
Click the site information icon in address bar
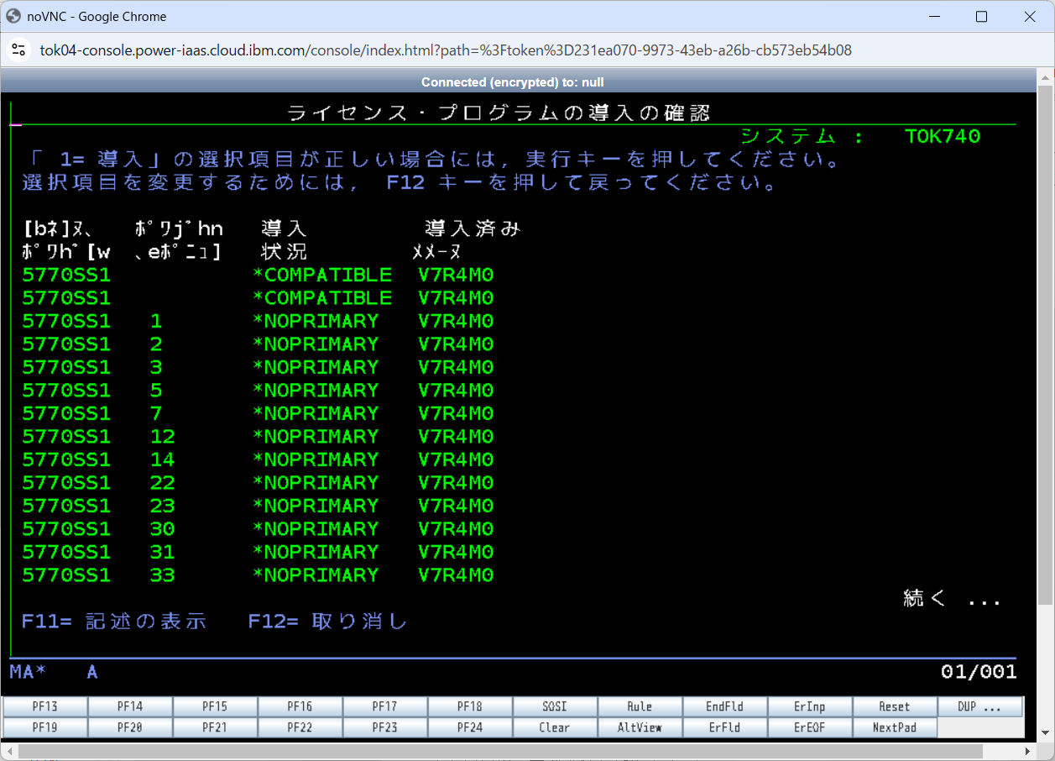click(x=18, y=50)
